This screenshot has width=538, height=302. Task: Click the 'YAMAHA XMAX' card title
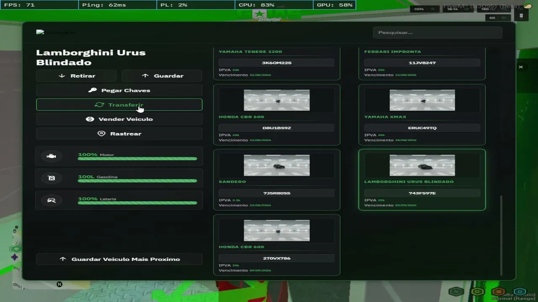385,117
